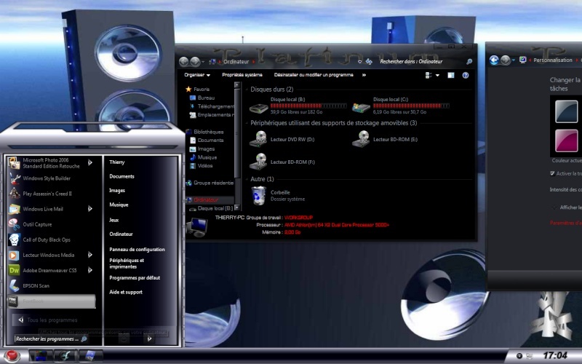Select Téléchargements in navigation pane

(x=212, y=106)
